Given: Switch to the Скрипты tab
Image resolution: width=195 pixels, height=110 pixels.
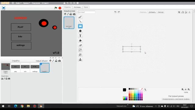Looking at the screenshot, I should 67,7.
